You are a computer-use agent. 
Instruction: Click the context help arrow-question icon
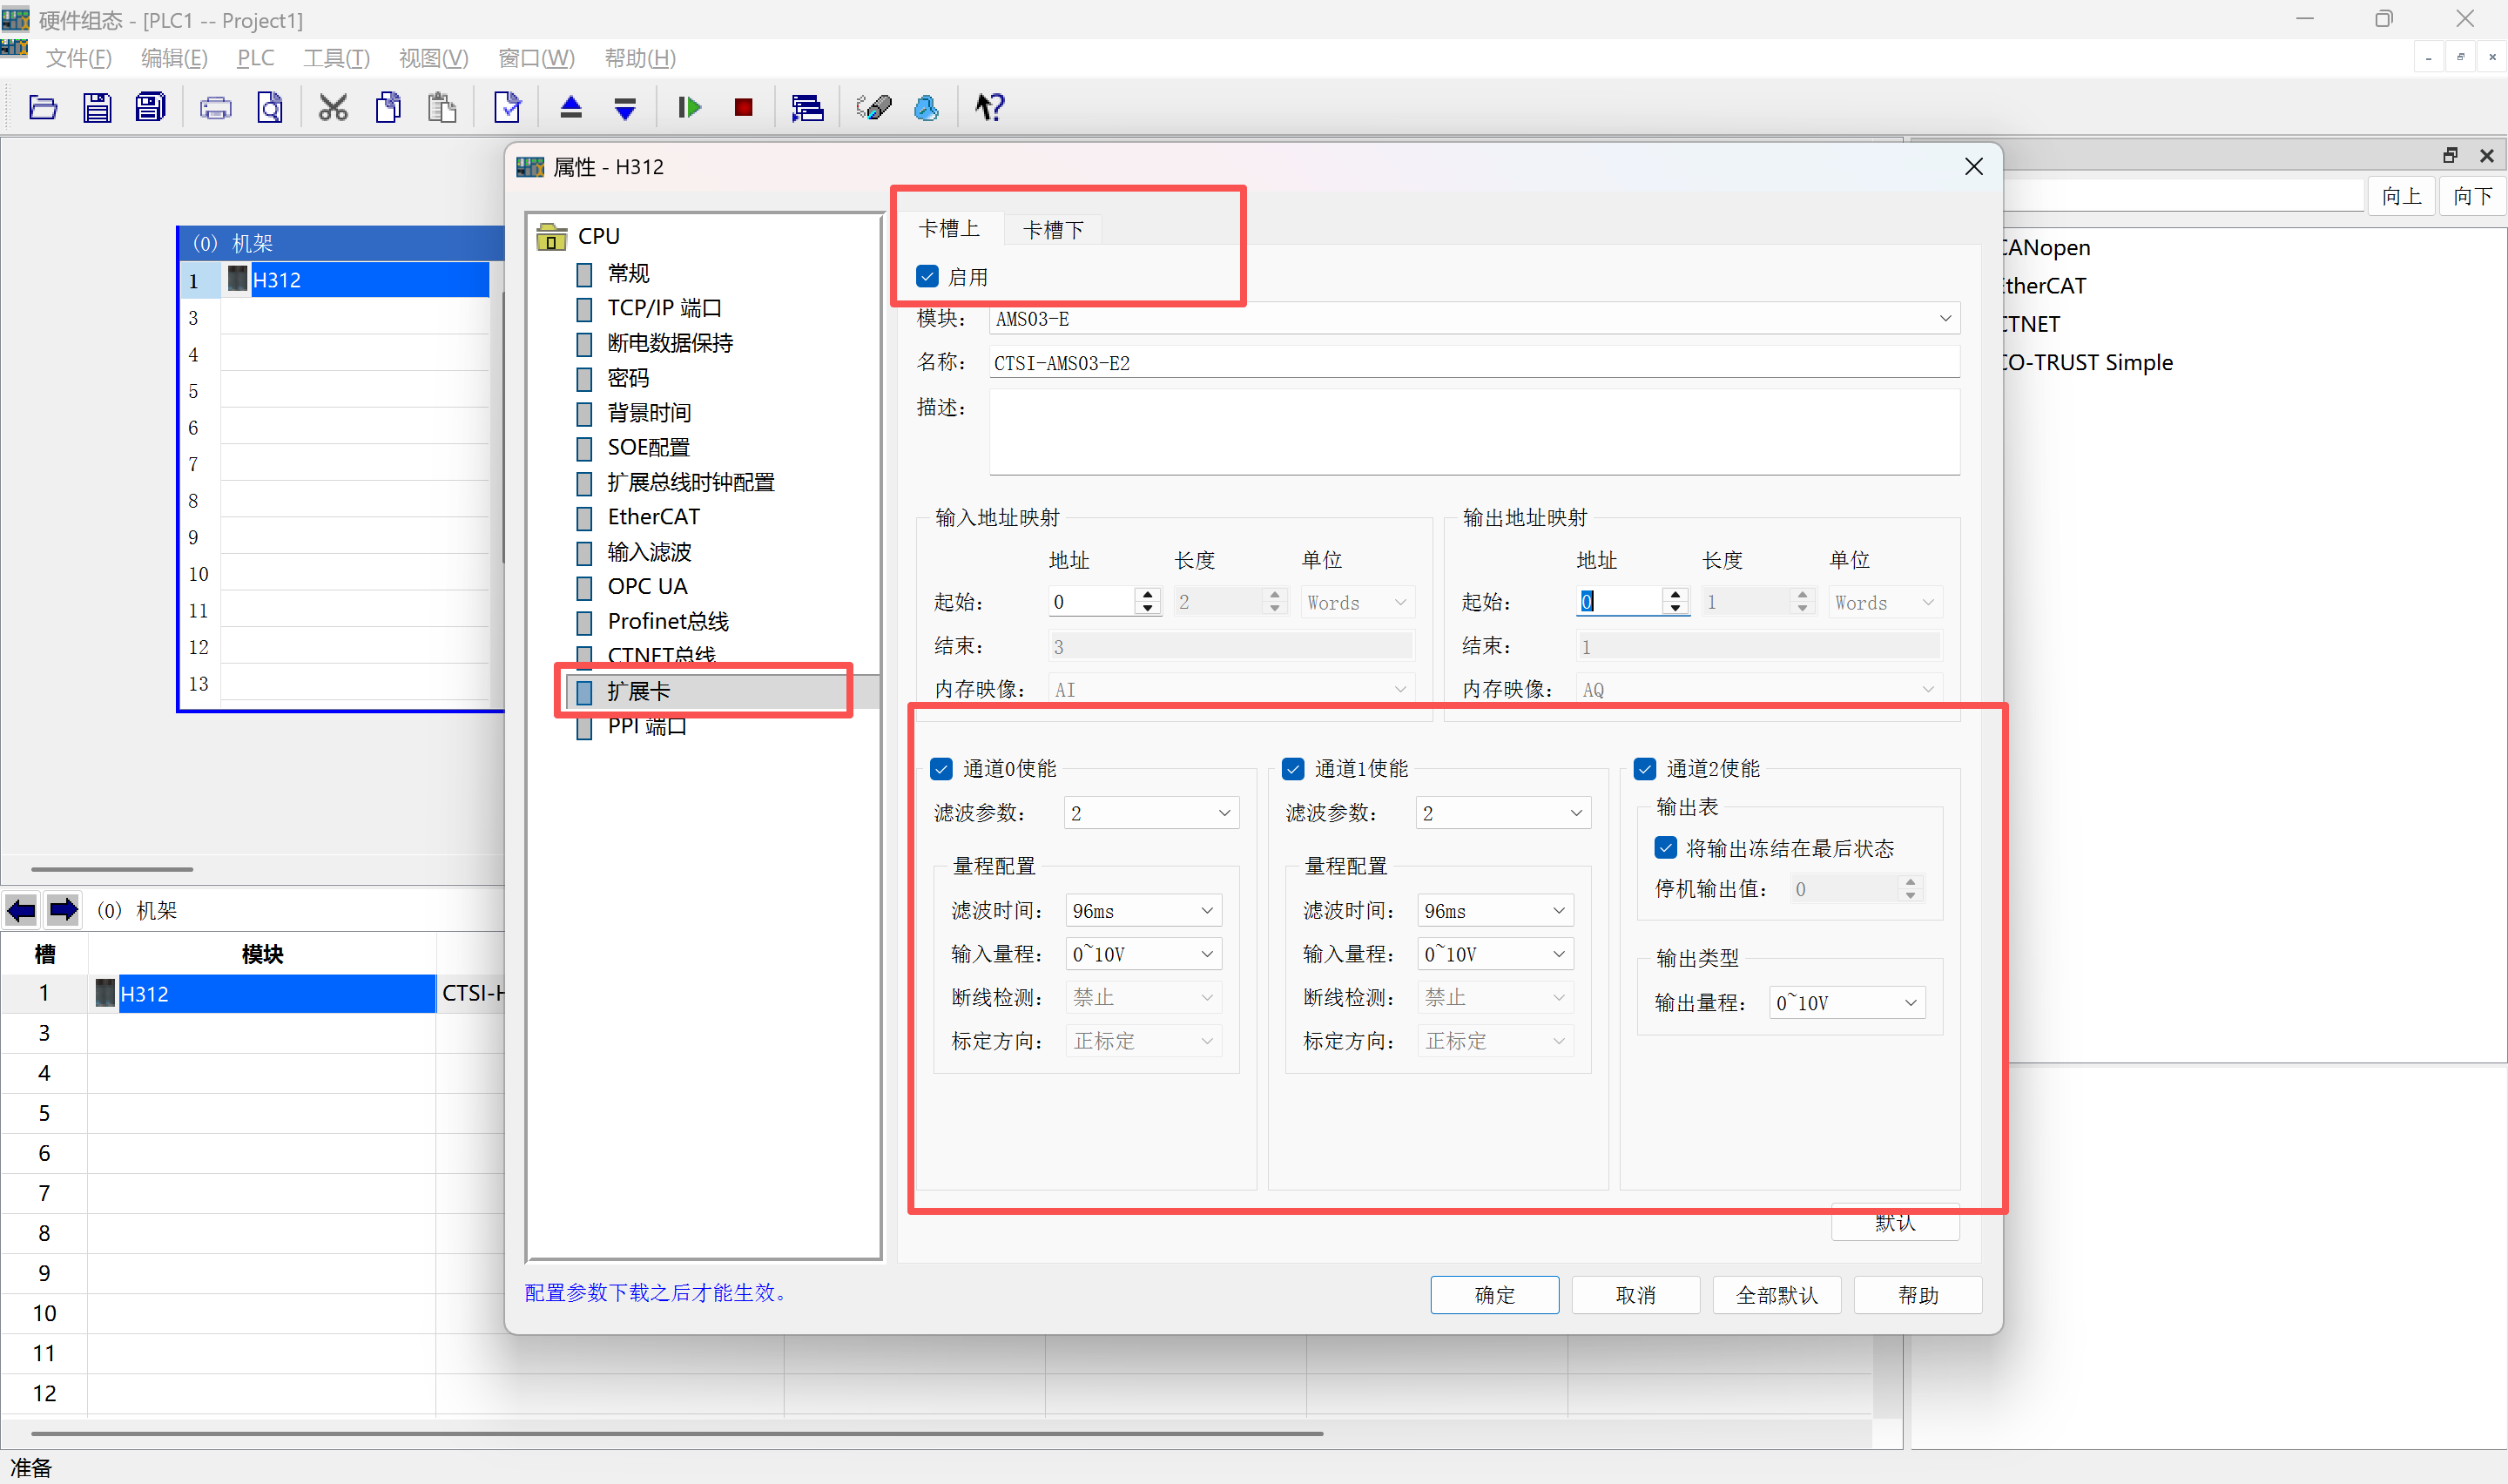click(989, 107)
